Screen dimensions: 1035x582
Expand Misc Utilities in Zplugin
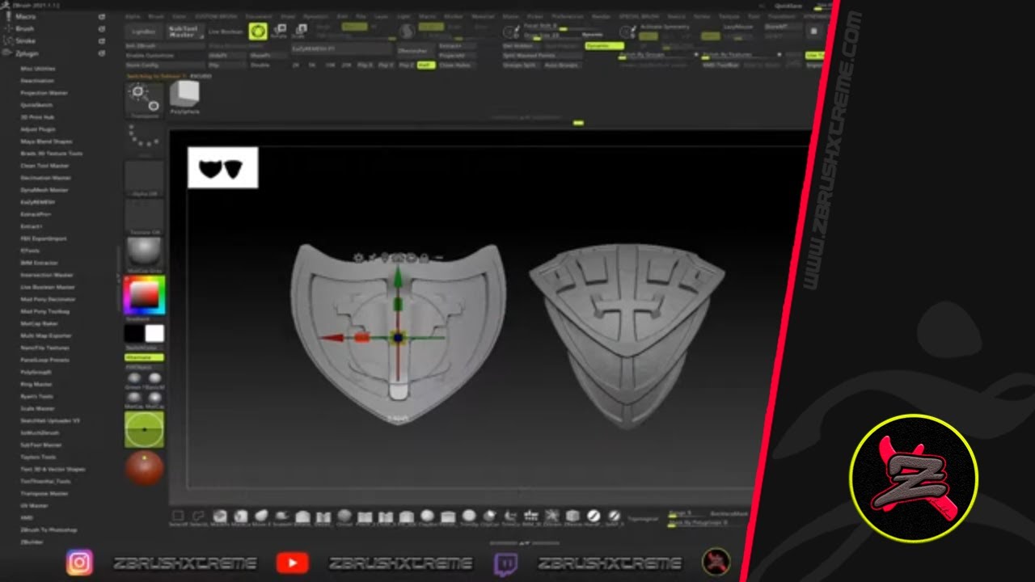39,69
